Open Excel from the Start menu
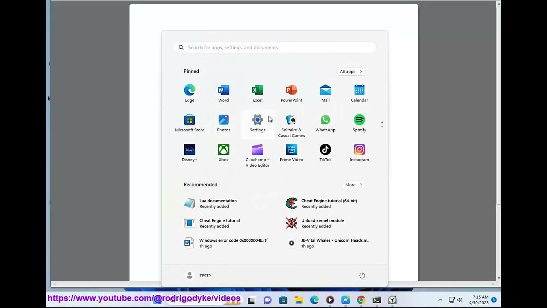Screen dimensions: 547x308 pos(257,93)
